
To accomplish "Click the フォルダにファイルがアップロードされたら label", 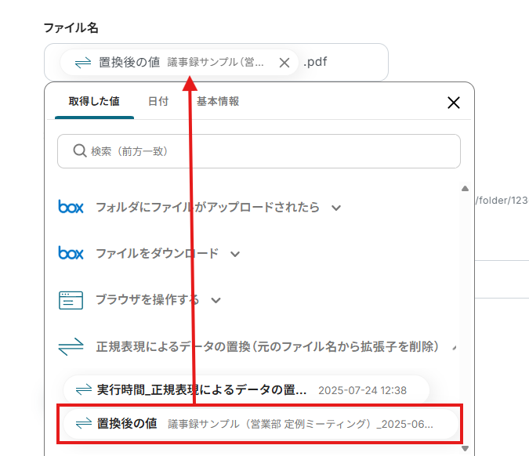I will coord(208,207).
